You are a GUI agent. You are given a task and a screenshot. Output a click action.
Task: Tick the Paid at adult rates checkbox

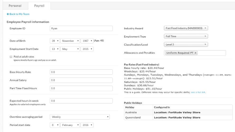point(11,57)
